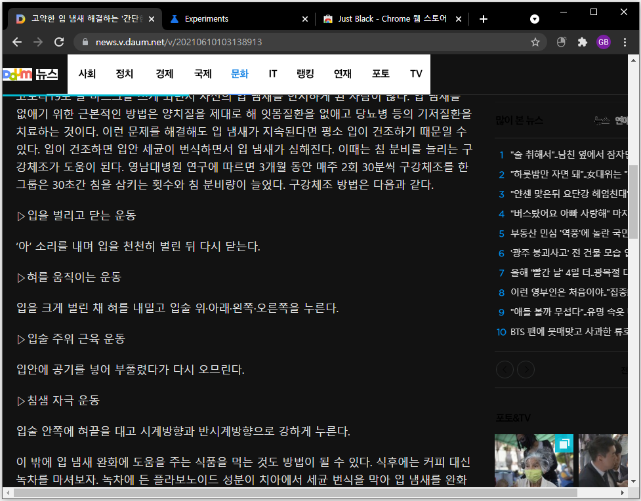Open the 문화 news section

(240, 73)
